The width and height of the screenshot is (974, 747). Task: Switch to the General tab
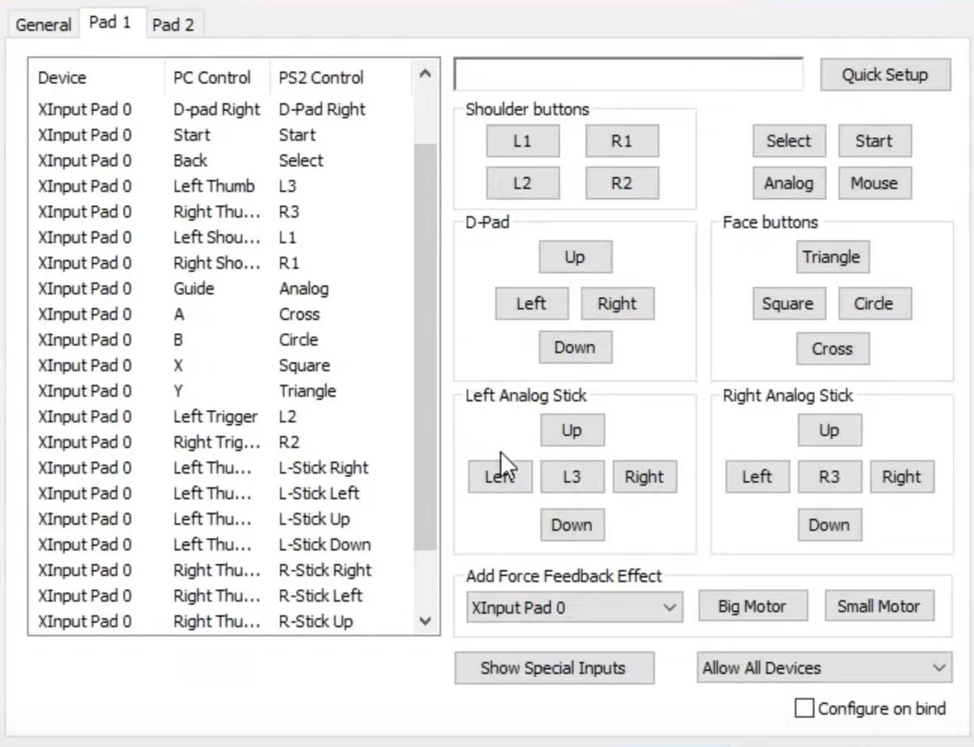pyautogui.click(x=43, y=24)
